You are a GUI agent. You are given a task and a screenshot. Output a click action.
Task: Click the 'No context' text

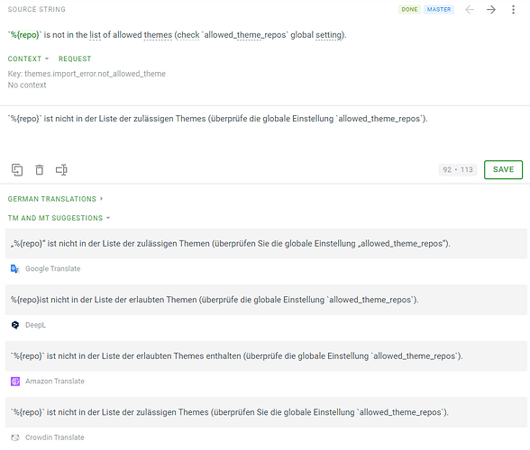(x=27, y=85)
